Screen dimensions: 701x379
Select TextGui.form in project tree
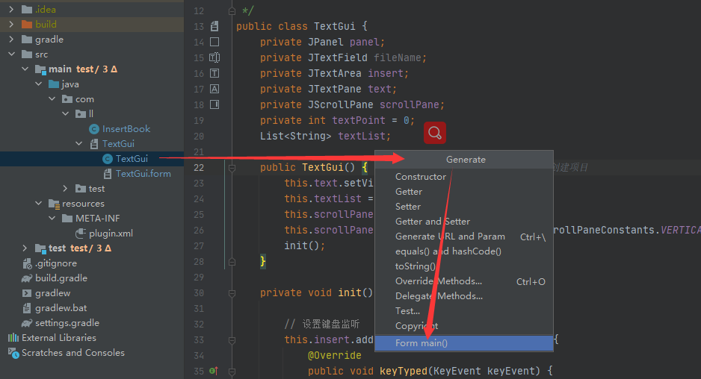pos(143,174)
